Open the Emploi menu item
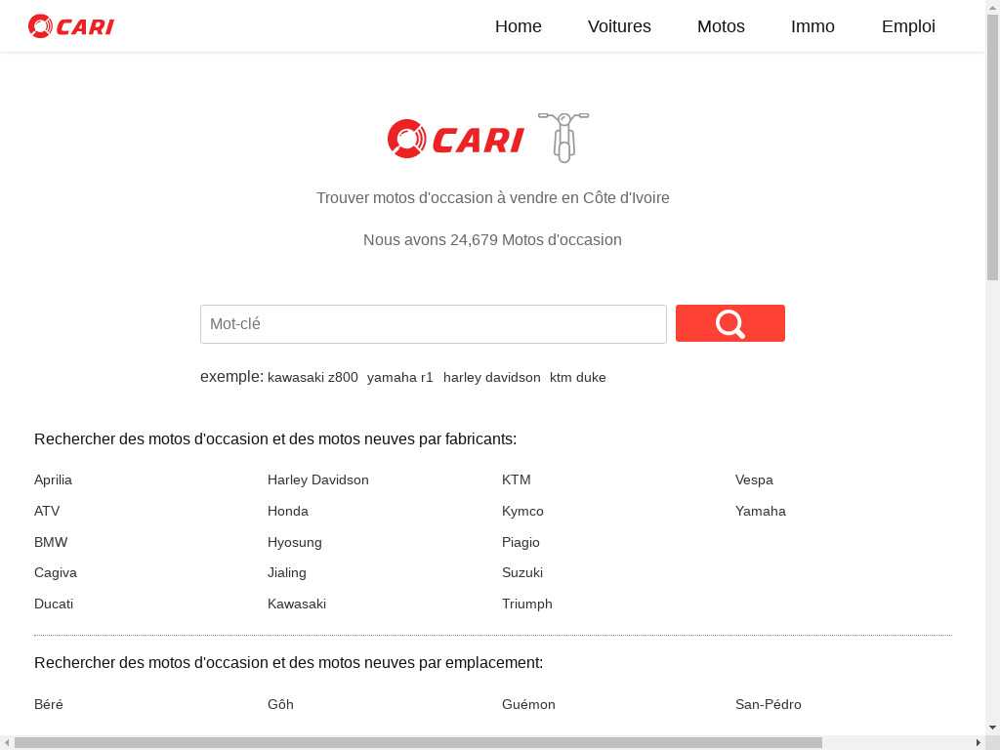The height and width of the screenshot is (750, 1000). pos(908,26)
